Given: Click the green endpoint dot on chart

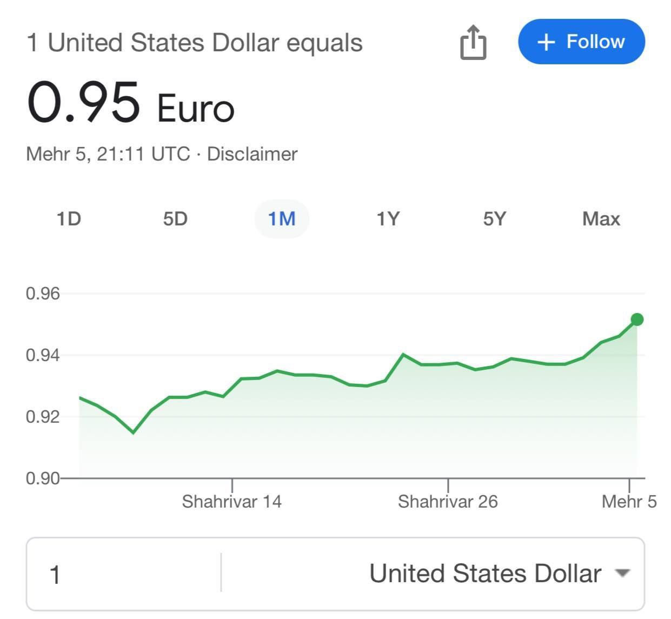Looking at the screenshot, I should click(x=637, y=320).
